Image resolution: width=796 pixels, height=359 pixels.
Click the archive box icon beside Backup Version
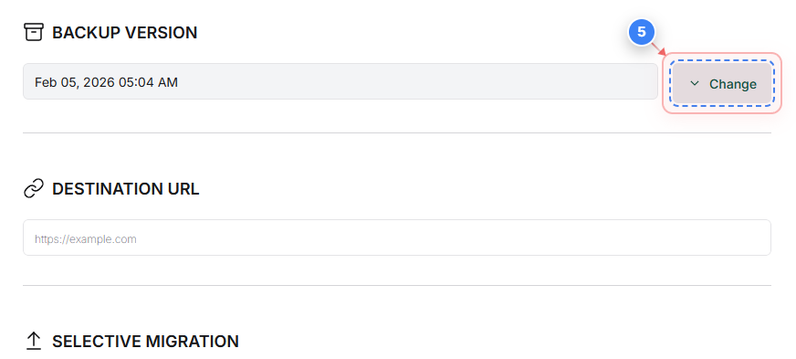34,33
